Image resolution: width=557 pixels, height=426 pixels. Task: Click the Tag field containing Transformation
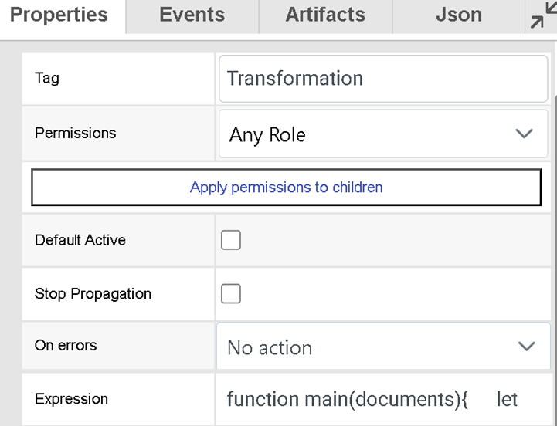point(382,79)
